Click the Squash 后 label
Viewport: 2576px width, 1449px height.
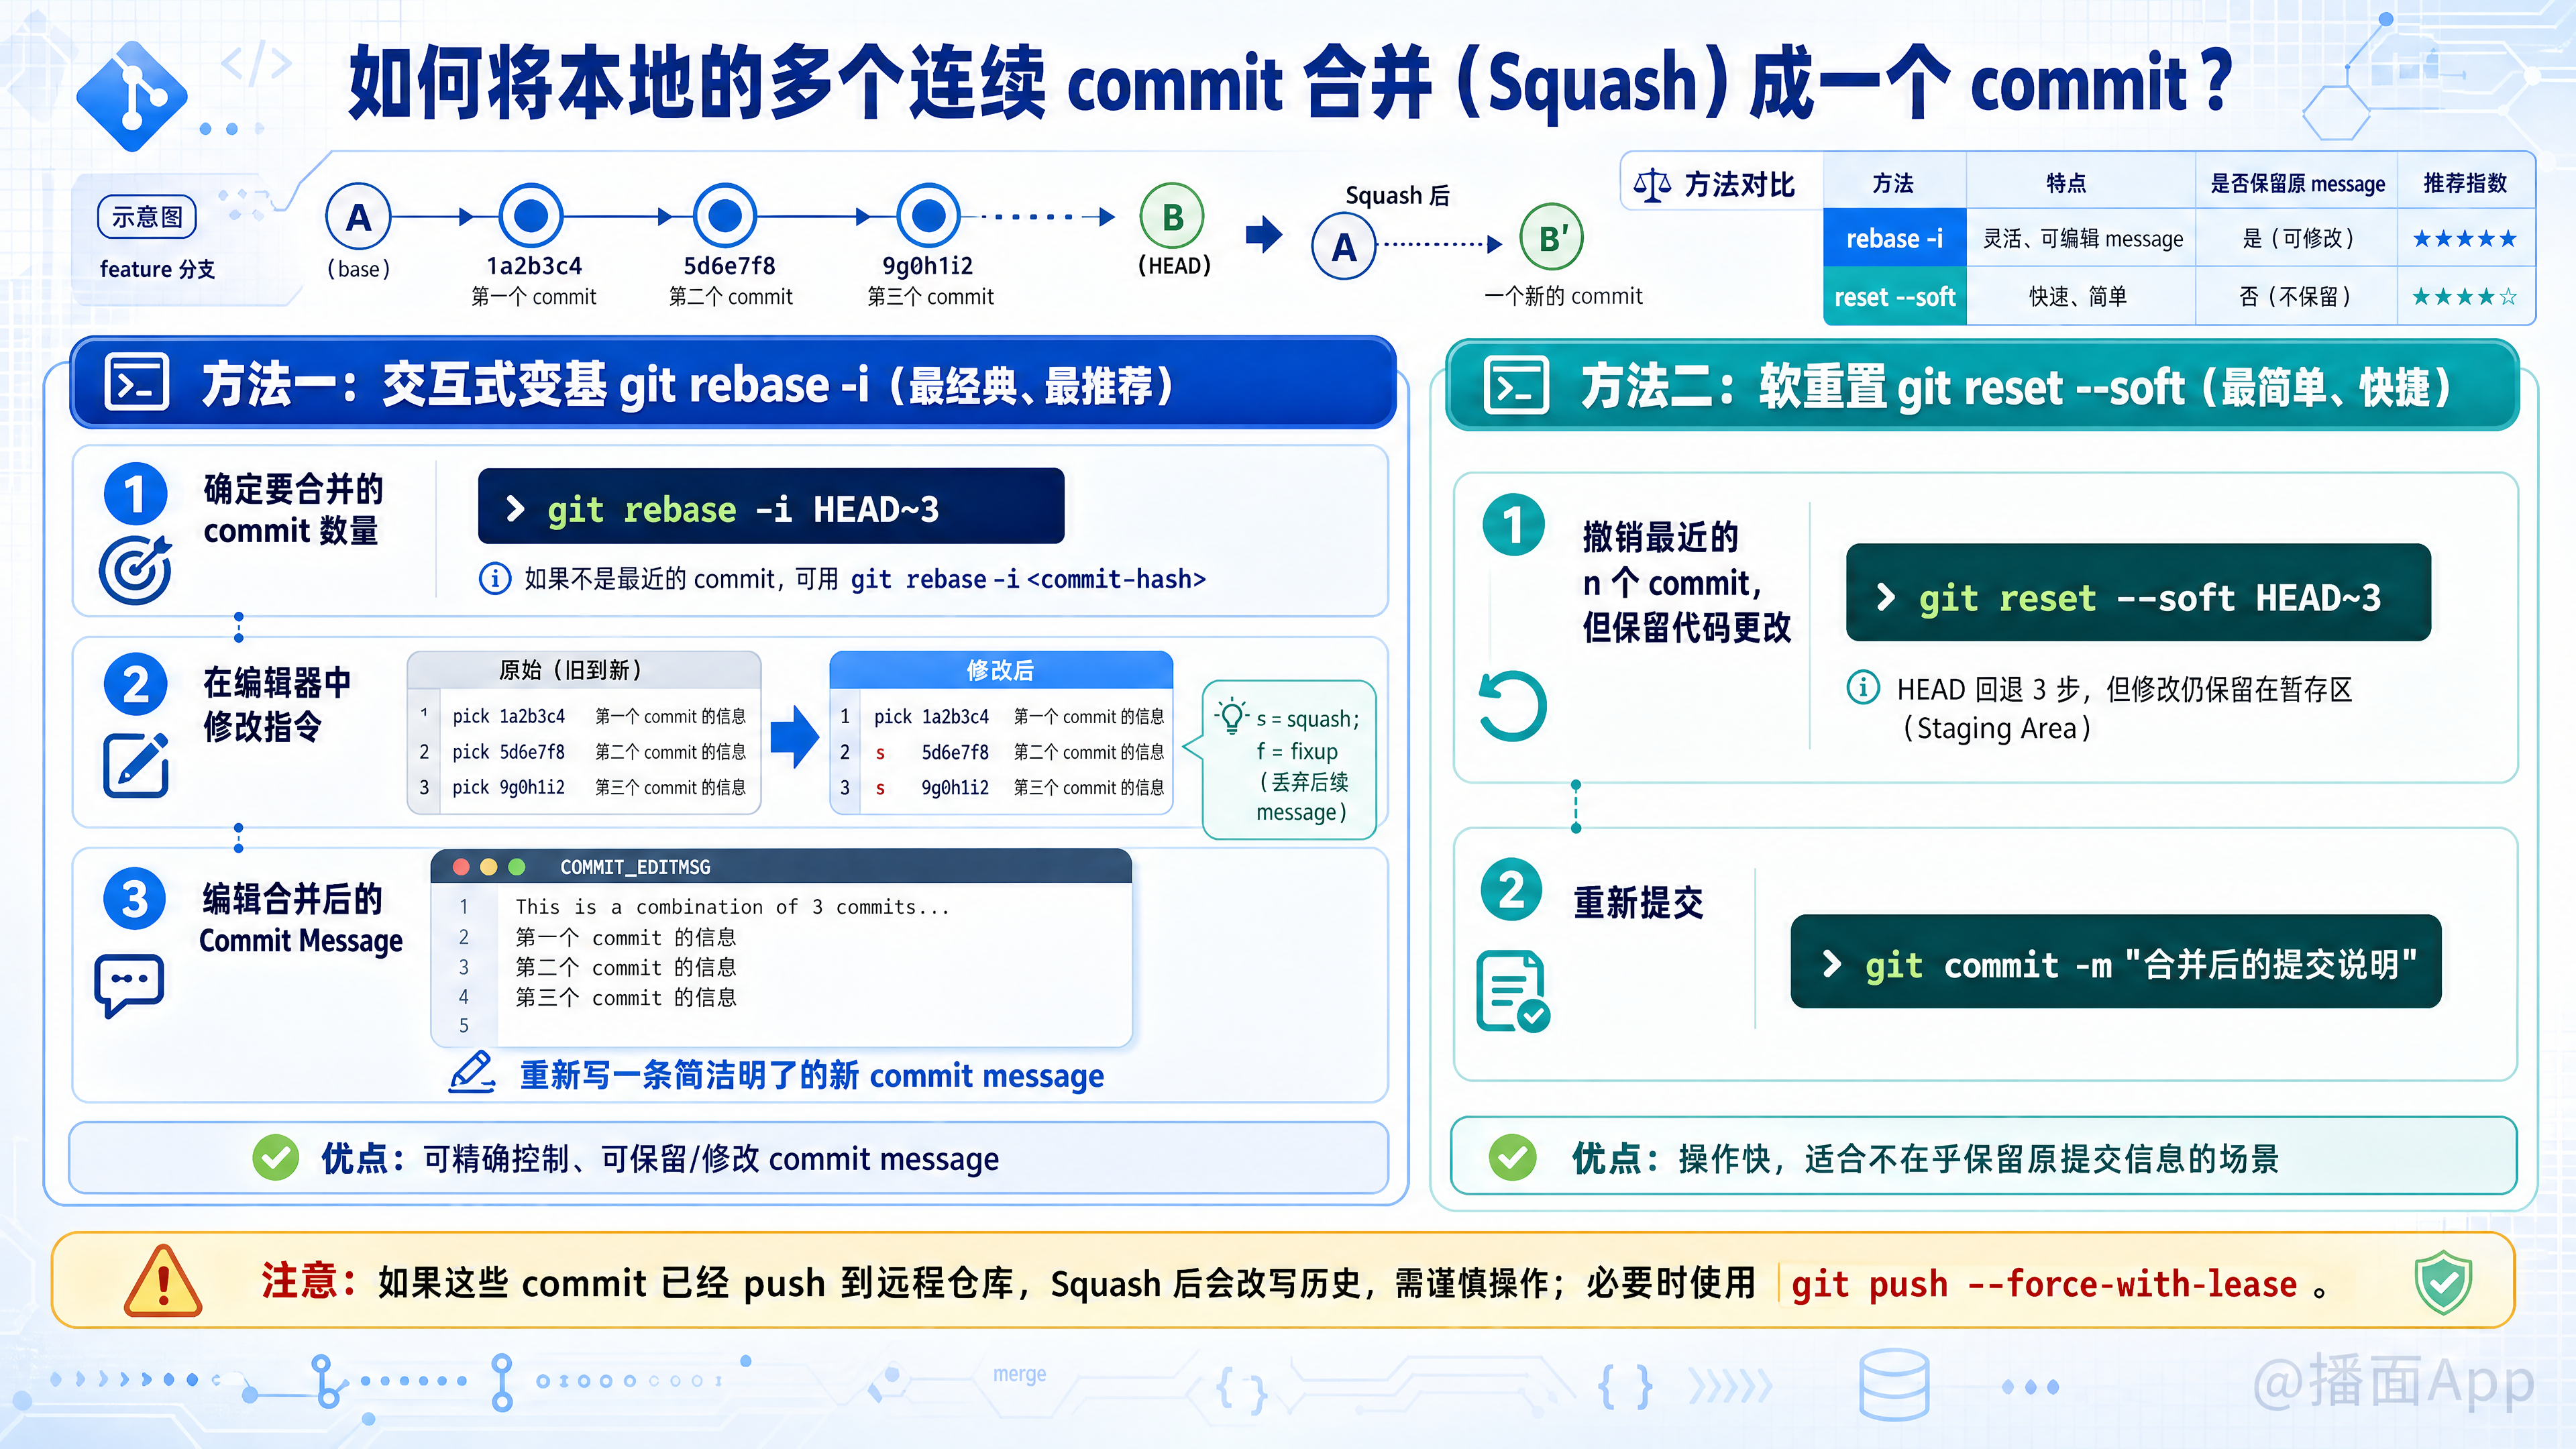tap(1397, 195)
